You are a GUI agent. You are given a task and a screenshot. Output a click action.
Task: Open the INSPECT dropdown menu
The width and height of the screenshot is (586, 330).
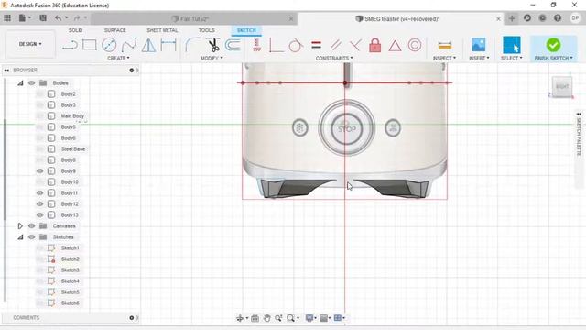coord(444,59)
